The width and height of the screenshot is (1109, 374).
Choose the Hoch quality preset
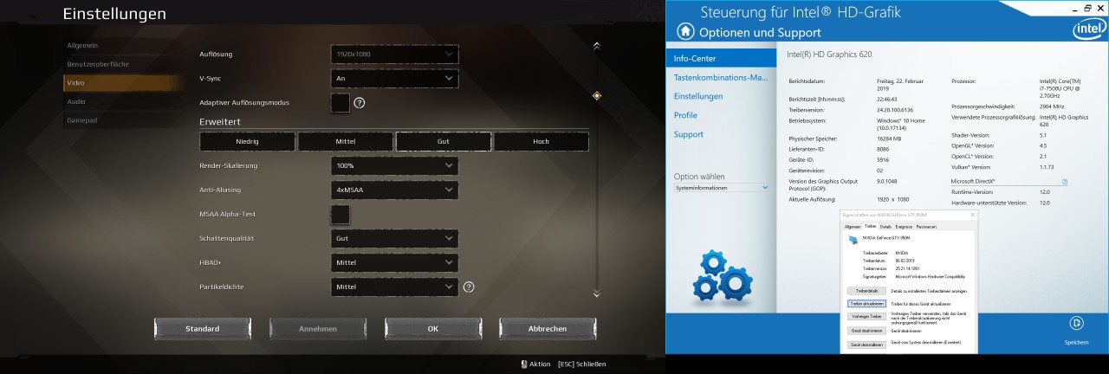point(542,141)
